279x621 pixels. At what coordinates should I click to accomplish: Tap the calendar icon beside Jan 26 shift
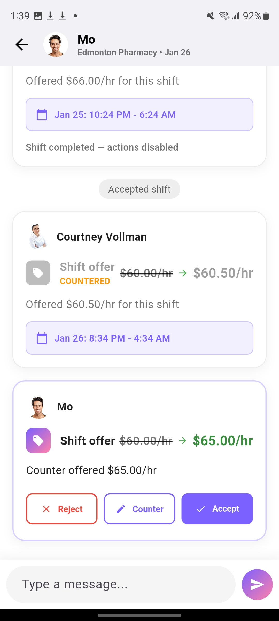click(x=42, y=338)
